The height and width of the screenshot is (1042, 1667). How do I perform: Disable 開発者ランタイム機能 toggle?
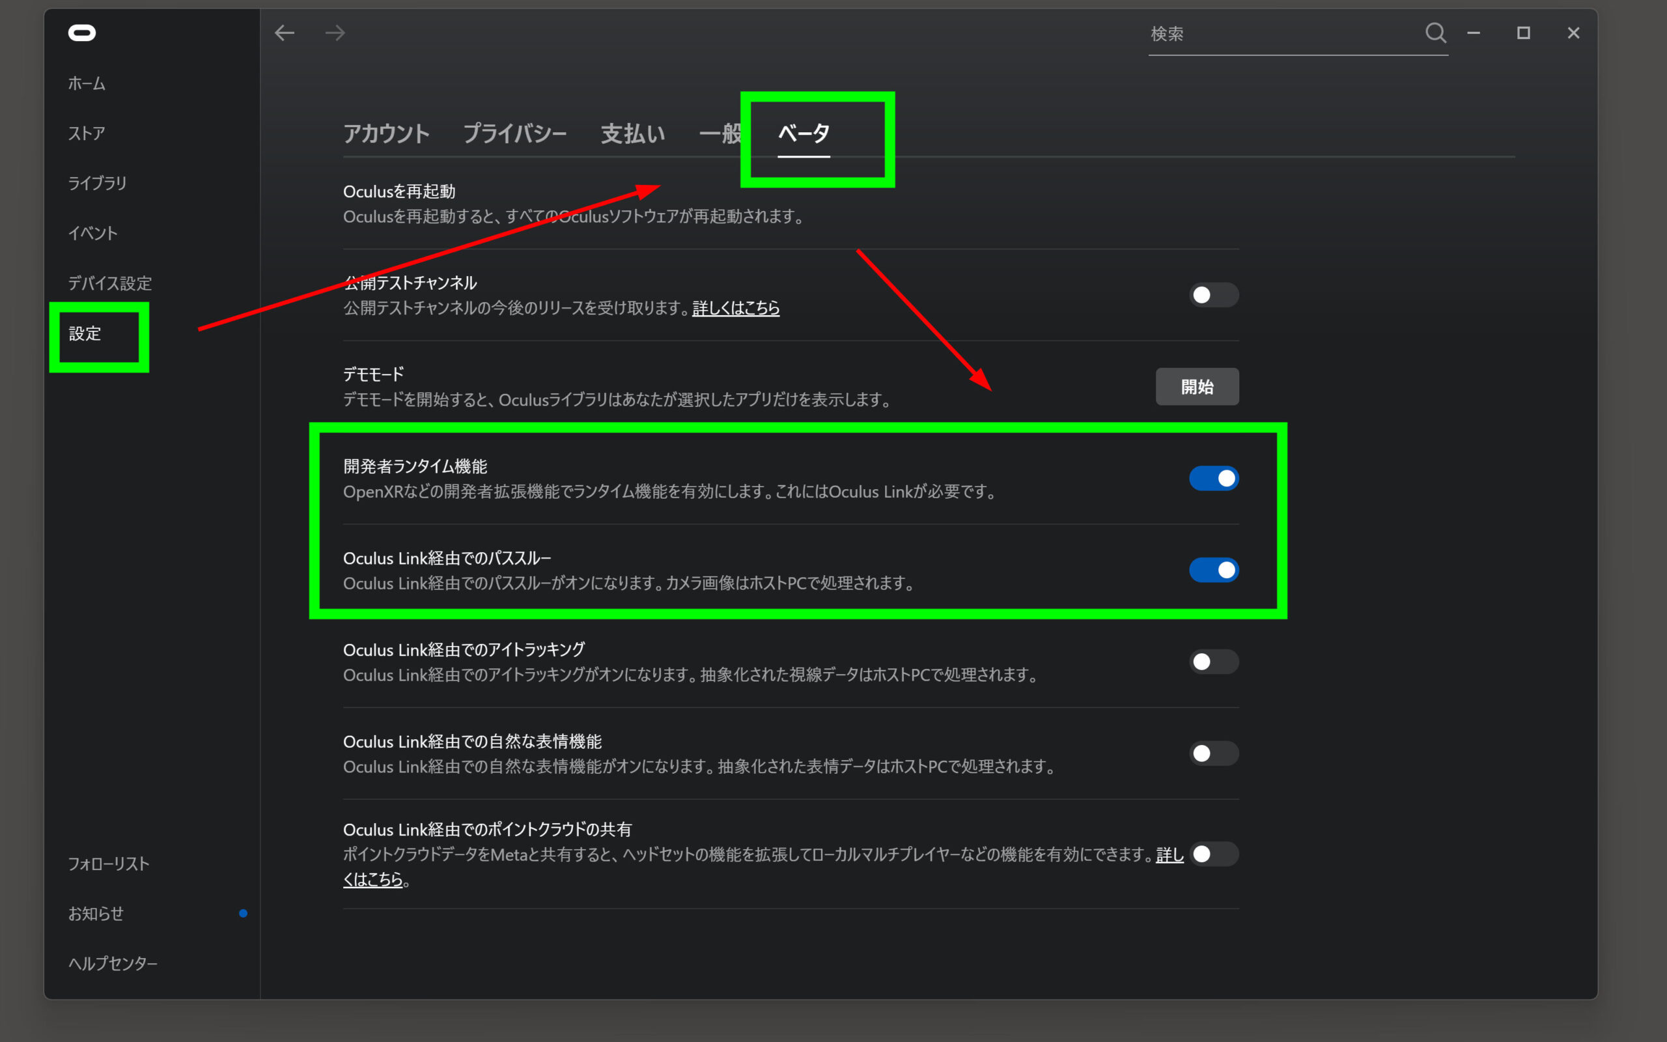[1213, 478]
